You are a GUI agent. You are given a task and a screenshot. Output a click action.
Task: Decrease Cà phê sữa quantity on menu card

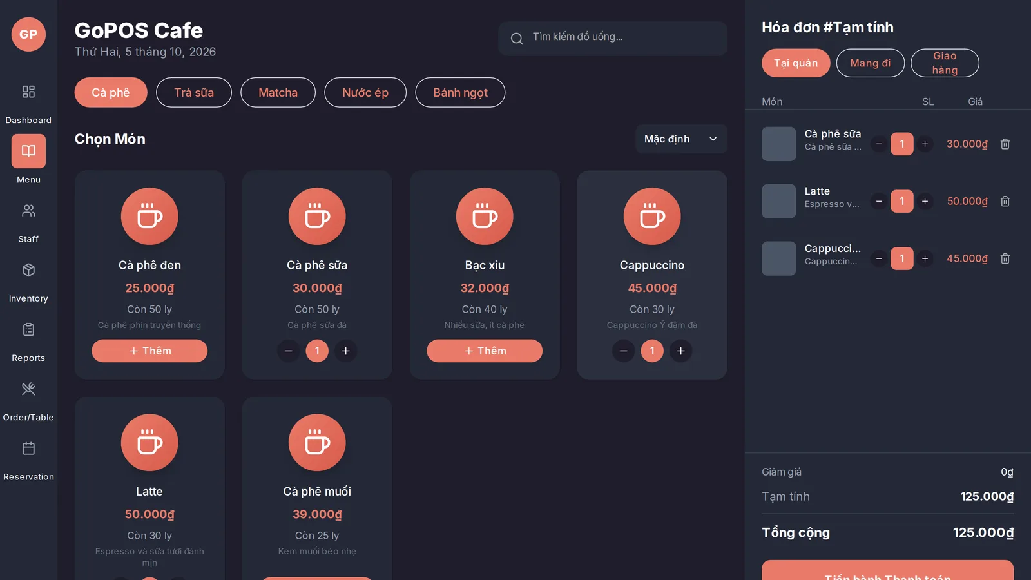(x=289, y=351)
